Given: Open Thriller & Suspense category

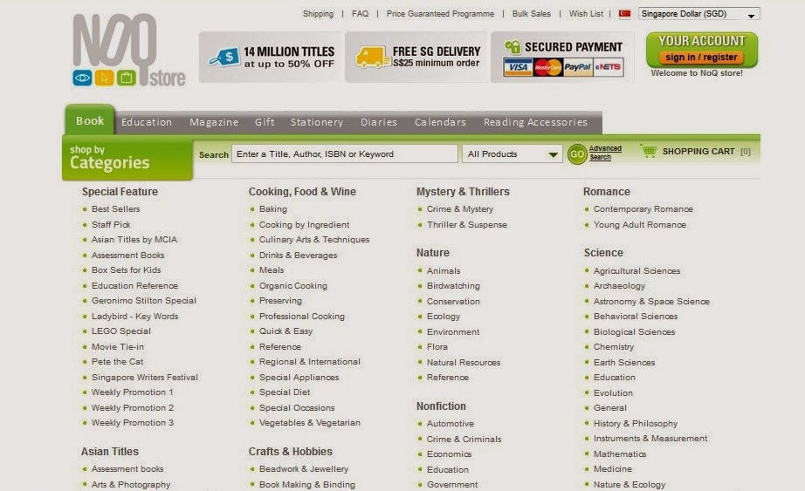Looking at the screenshot, I should [x=467, y=225].
